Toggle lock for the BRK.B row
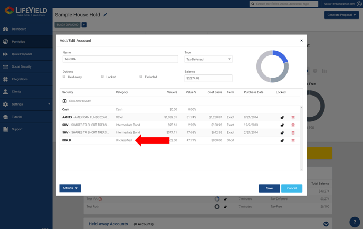363x229 pixels. (x=282, y=141)
